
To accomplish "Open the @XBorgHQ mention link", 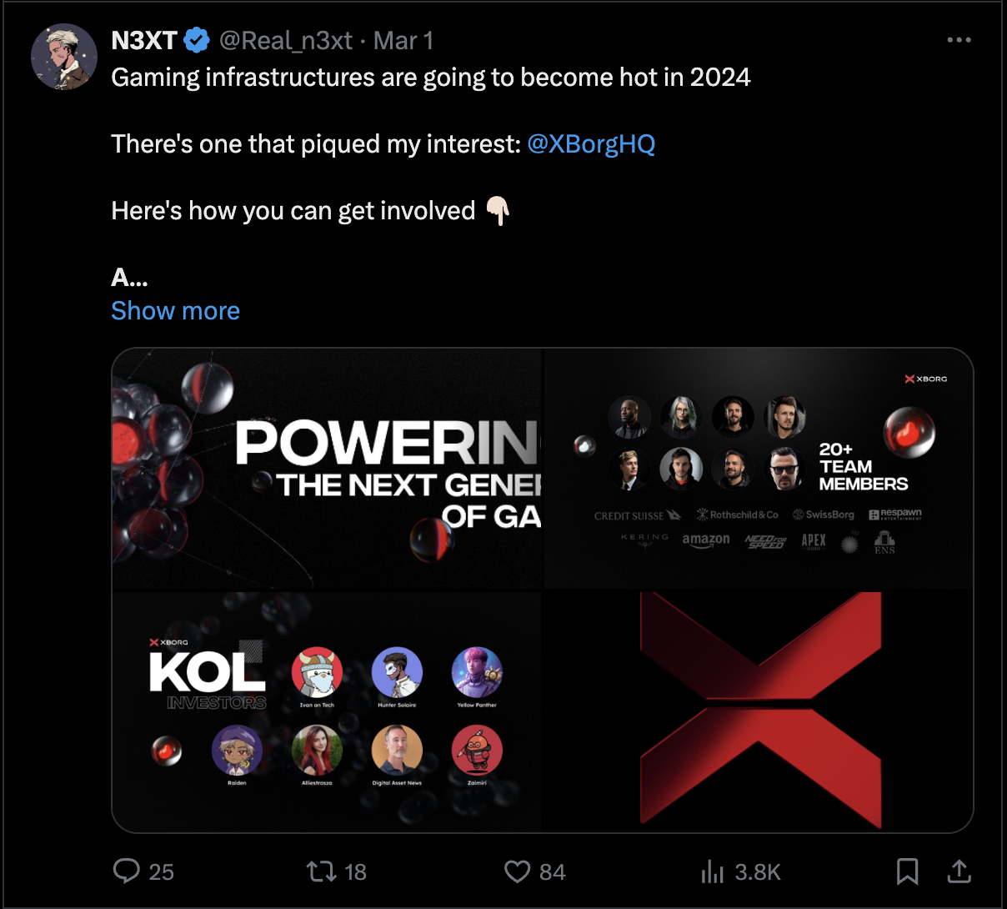I will point(591,144).
